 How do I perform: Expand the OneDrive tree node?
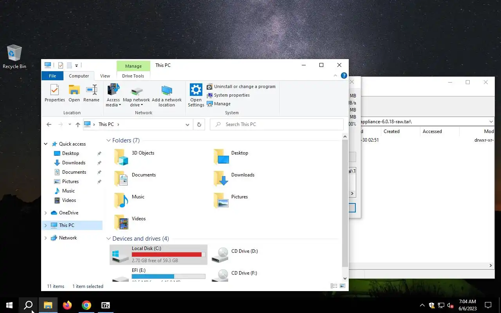(x=46, y=213)
